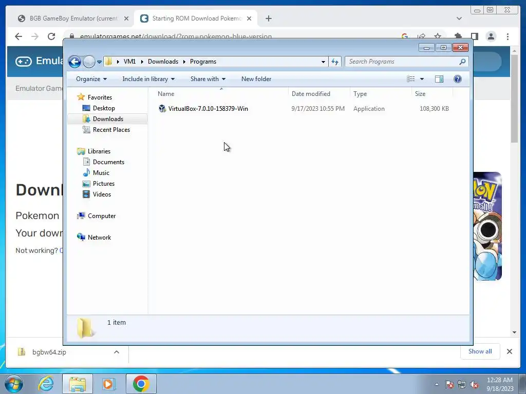Open Documents library in navigation pane
Image resolution: width=526 pixels, height=394 pixels.
108,162
